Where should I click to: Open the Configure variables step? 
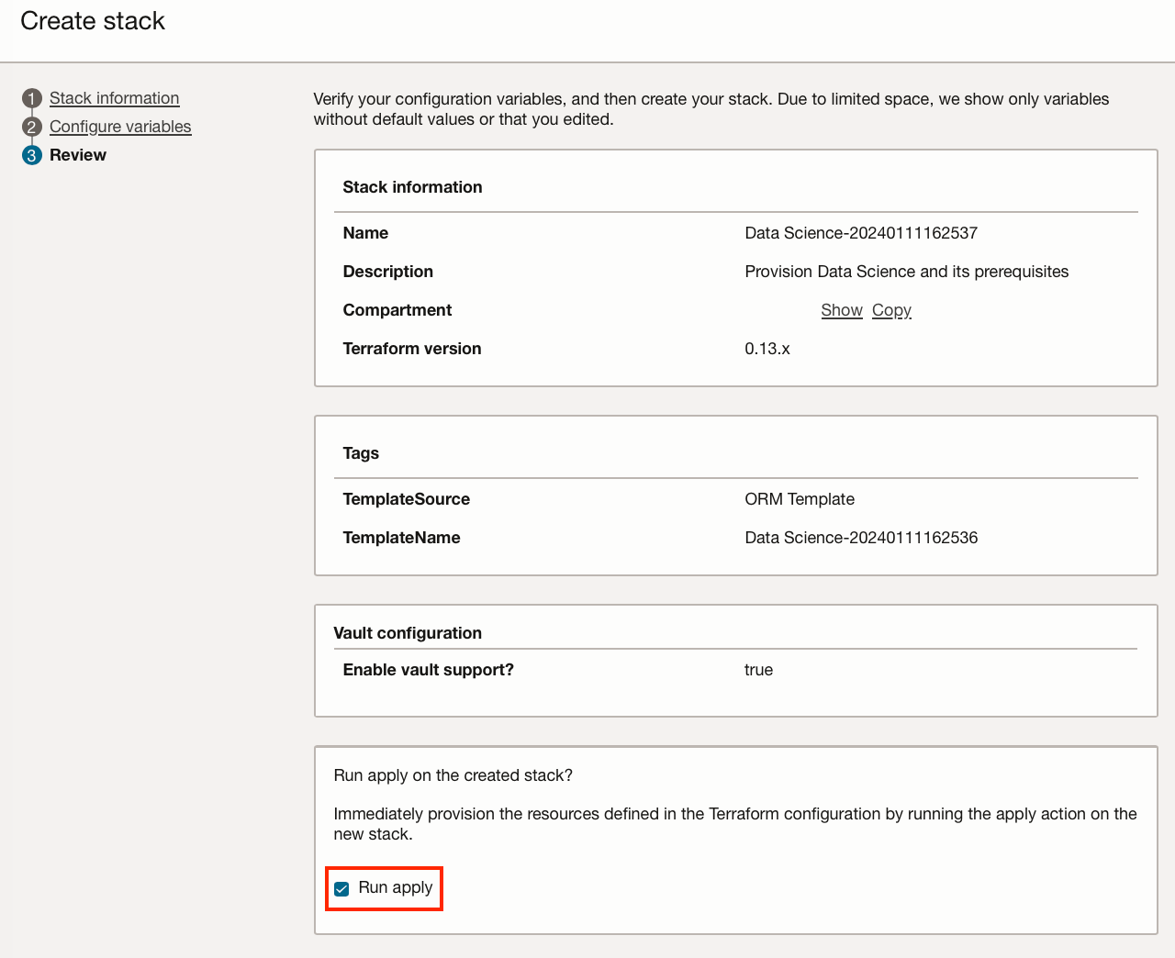click(120, 127)
